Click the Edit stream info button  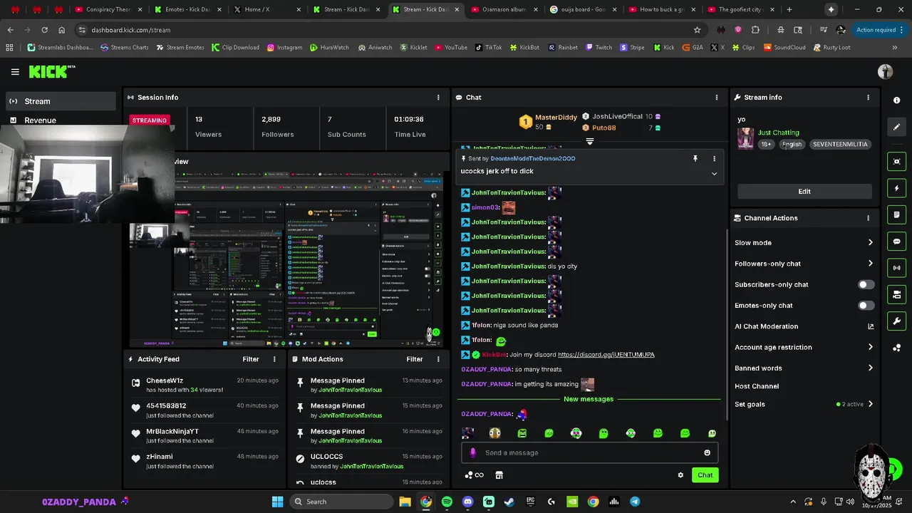point(804,192)
